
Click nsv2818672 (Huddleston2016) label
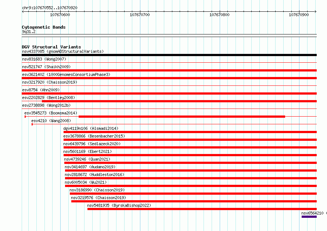pyautogui.click(x=94, y=175)
